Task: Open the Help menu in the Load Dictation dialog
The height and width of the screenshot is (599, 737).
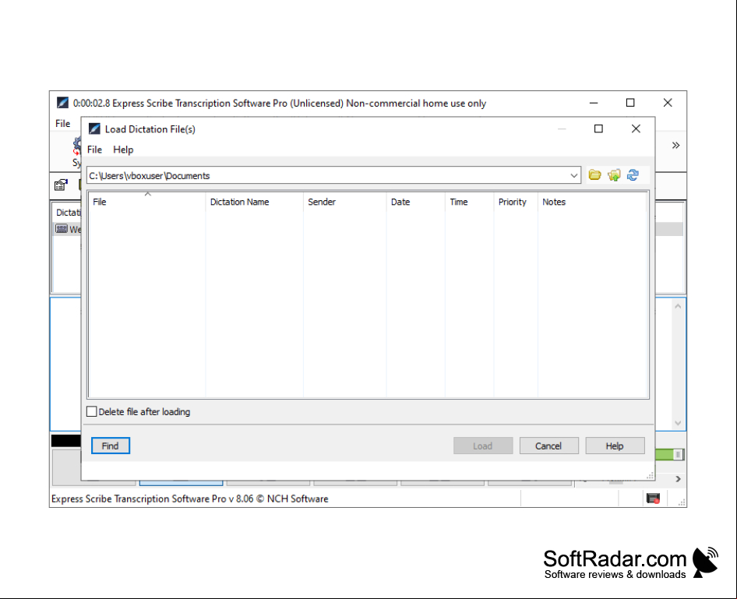Action: click(x=123, y=150)
